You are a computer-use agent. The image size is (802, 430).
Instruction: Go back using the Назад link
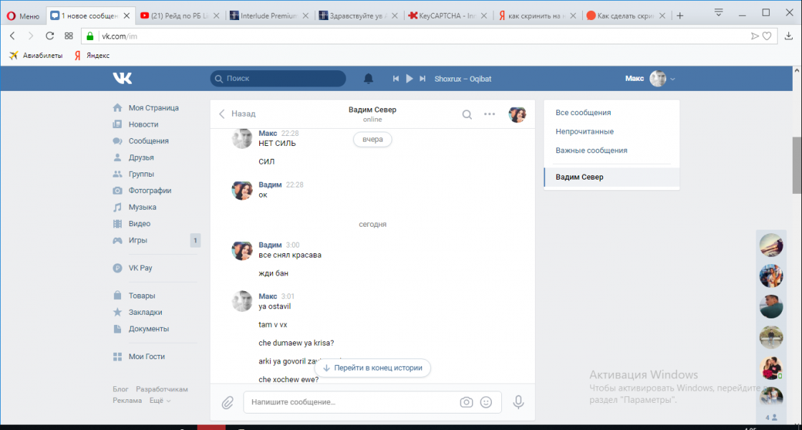click(x=238, y=114)
